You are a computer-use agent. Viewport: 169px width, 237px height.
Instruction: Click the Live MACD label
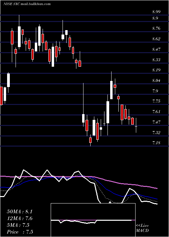[142, 228]
